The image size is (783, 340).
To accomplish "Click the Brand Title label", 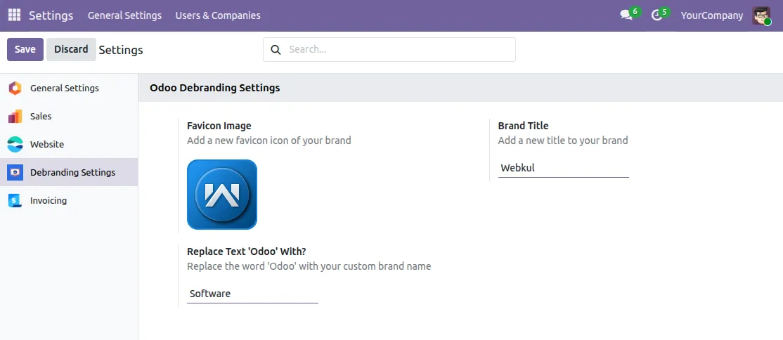I will [524, 126].
